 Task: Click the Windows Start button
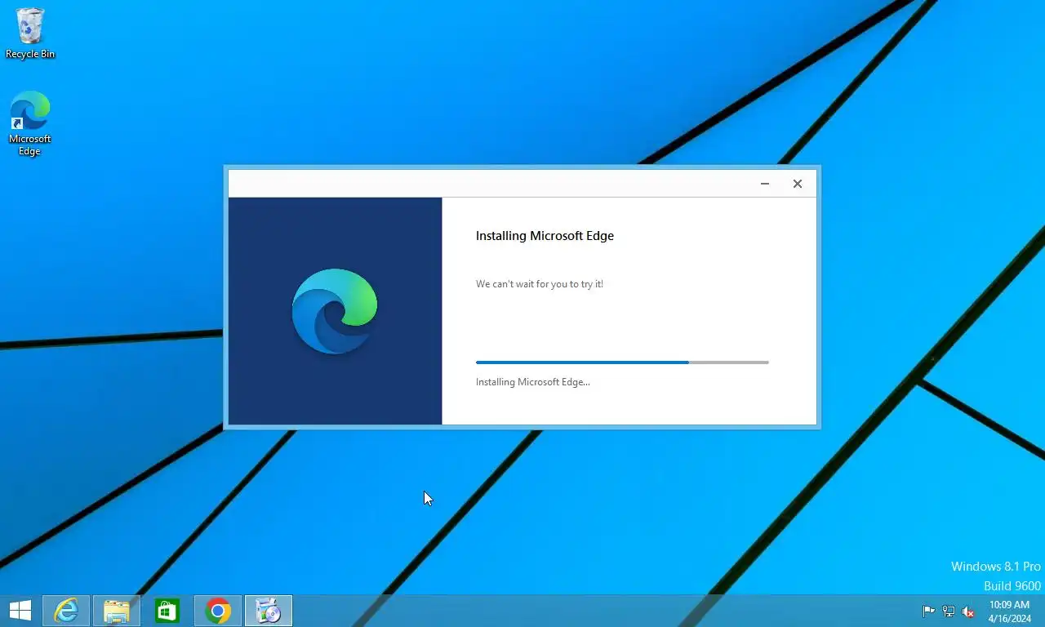tap(20, 611)
